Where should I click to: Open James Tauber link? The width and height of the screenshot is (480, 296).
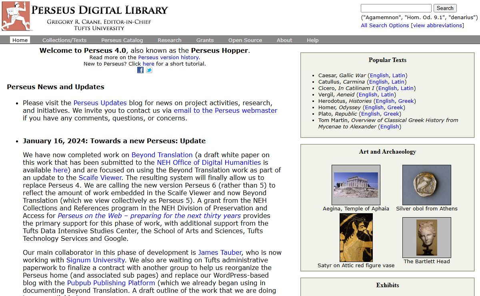pyautogui.click(x=220, y=252)
